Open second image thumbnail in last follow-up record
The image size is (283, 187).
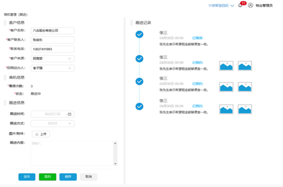[x=245, y=109]
